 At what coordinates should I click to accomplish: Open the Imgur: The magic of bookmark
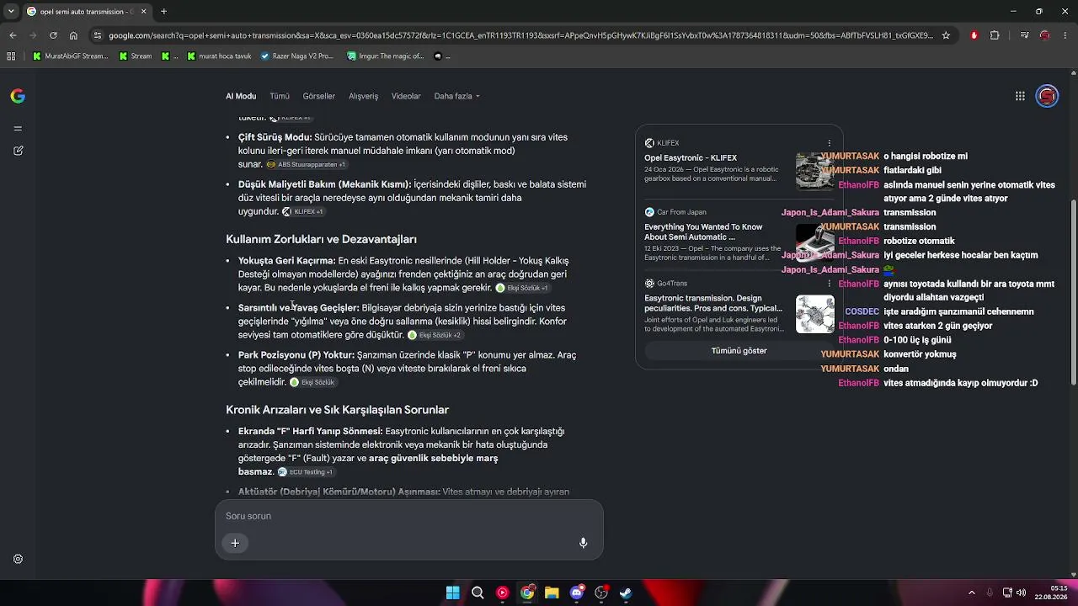coord(385,56)
